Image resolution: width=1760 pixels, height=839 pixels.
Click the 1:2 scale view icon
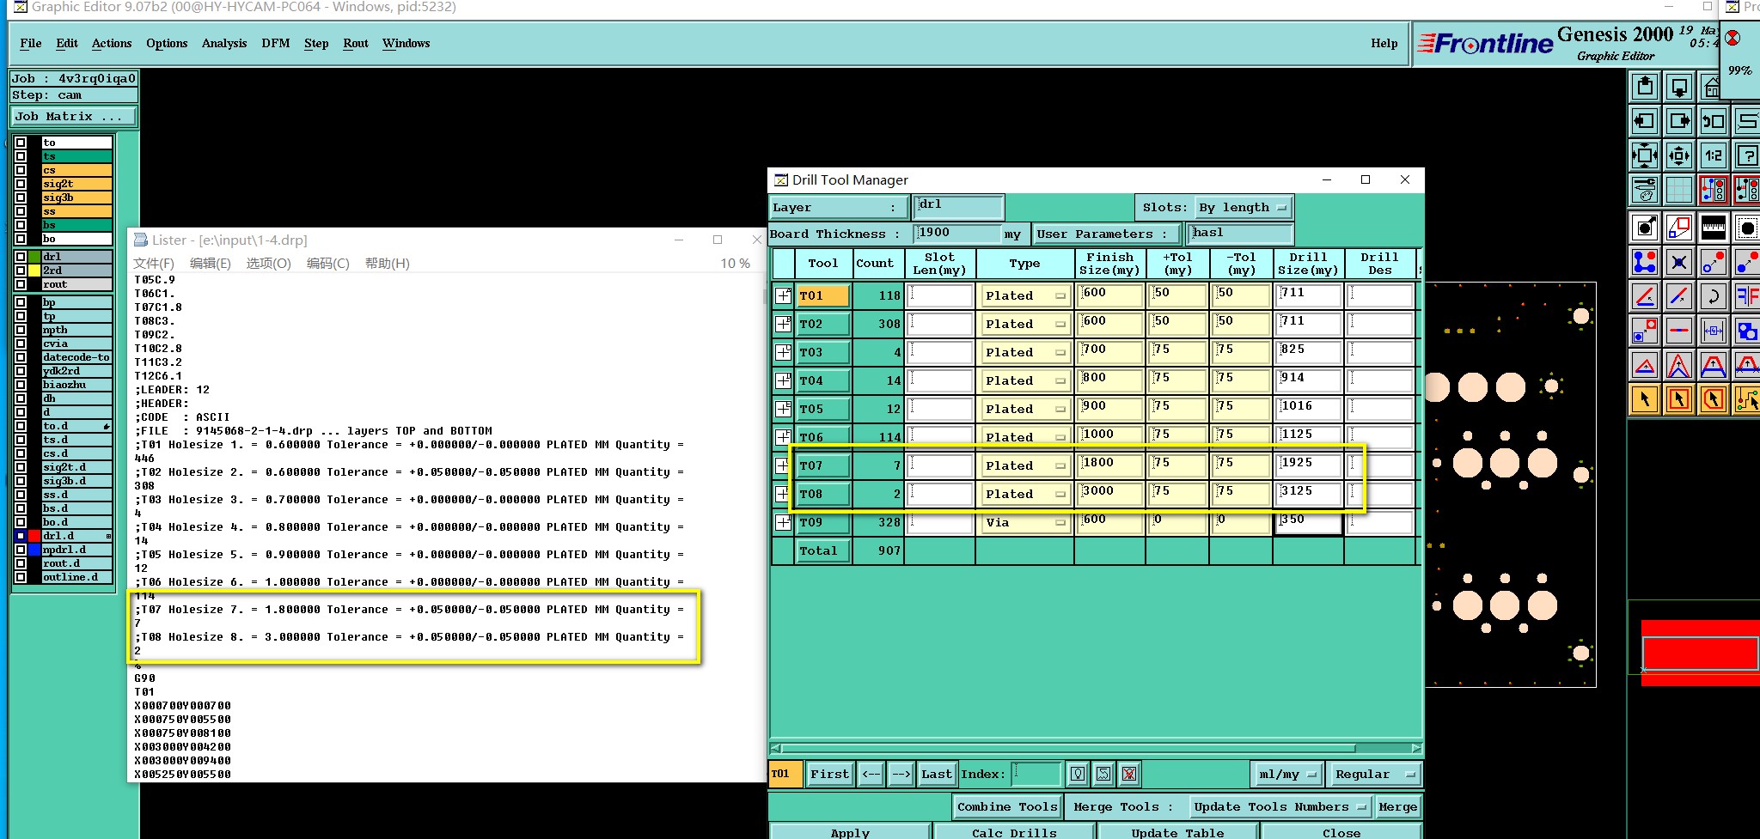click(1714, 155)
